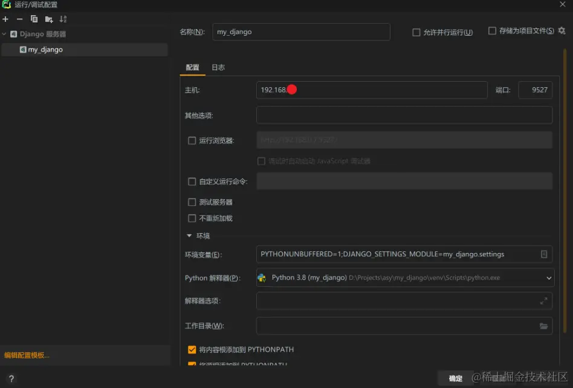Click the 主机 host input field
Viewport: 573px width, 388px height.
(x=372, y=90)
